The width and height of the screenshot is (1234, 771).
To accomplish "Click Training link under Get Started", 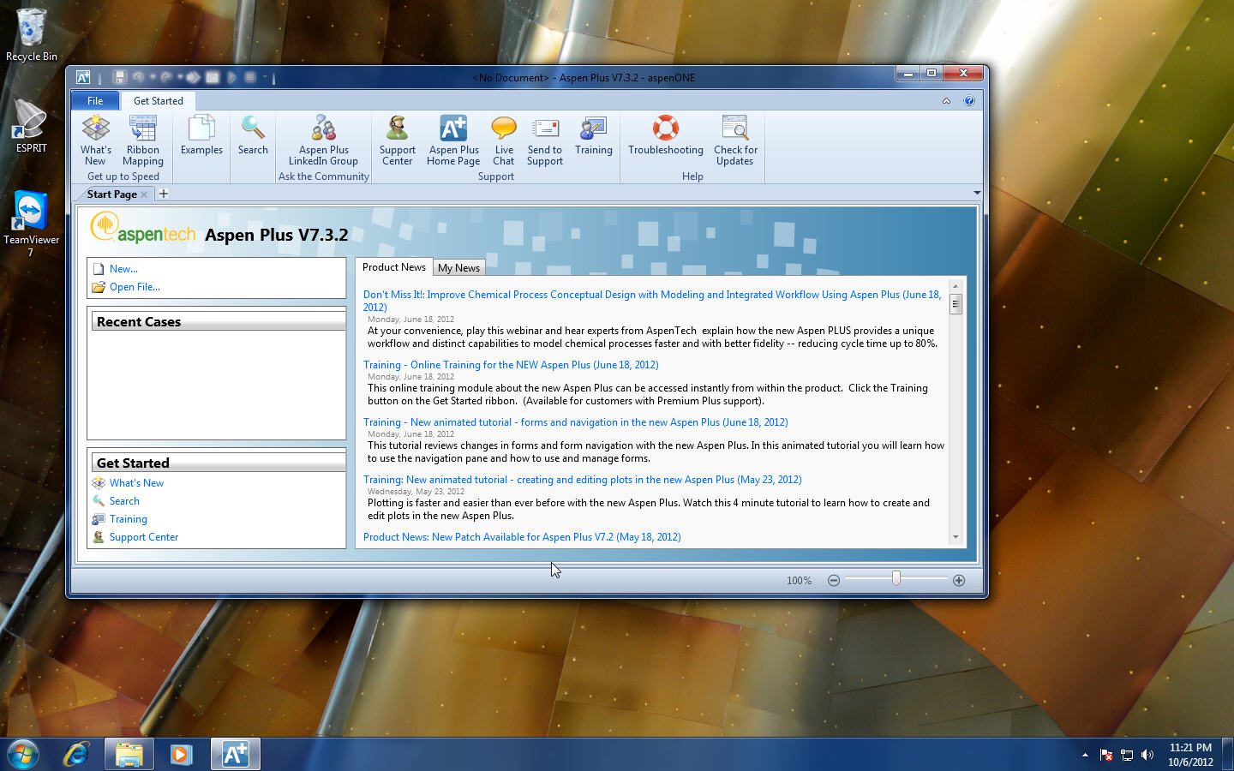I will 129,519.
